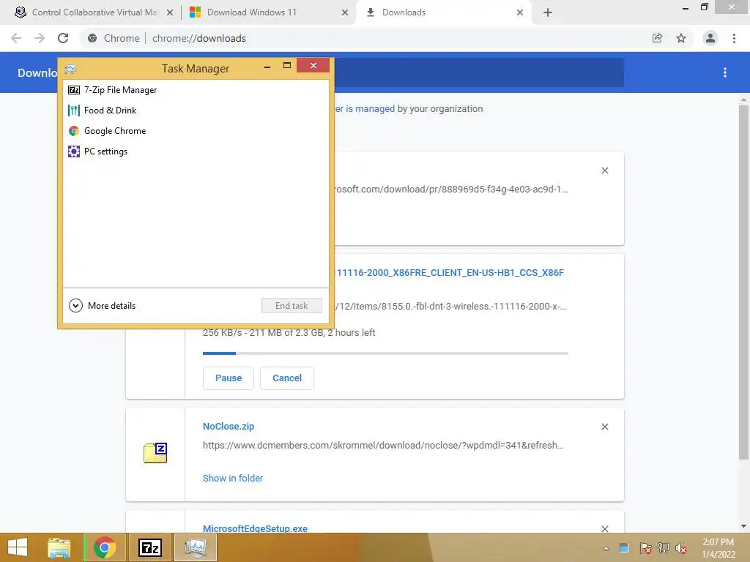Show hidden tray icons arrow
Image resolution: width=750 pixels, height=562 pixels.
click(x=606, y=548)
